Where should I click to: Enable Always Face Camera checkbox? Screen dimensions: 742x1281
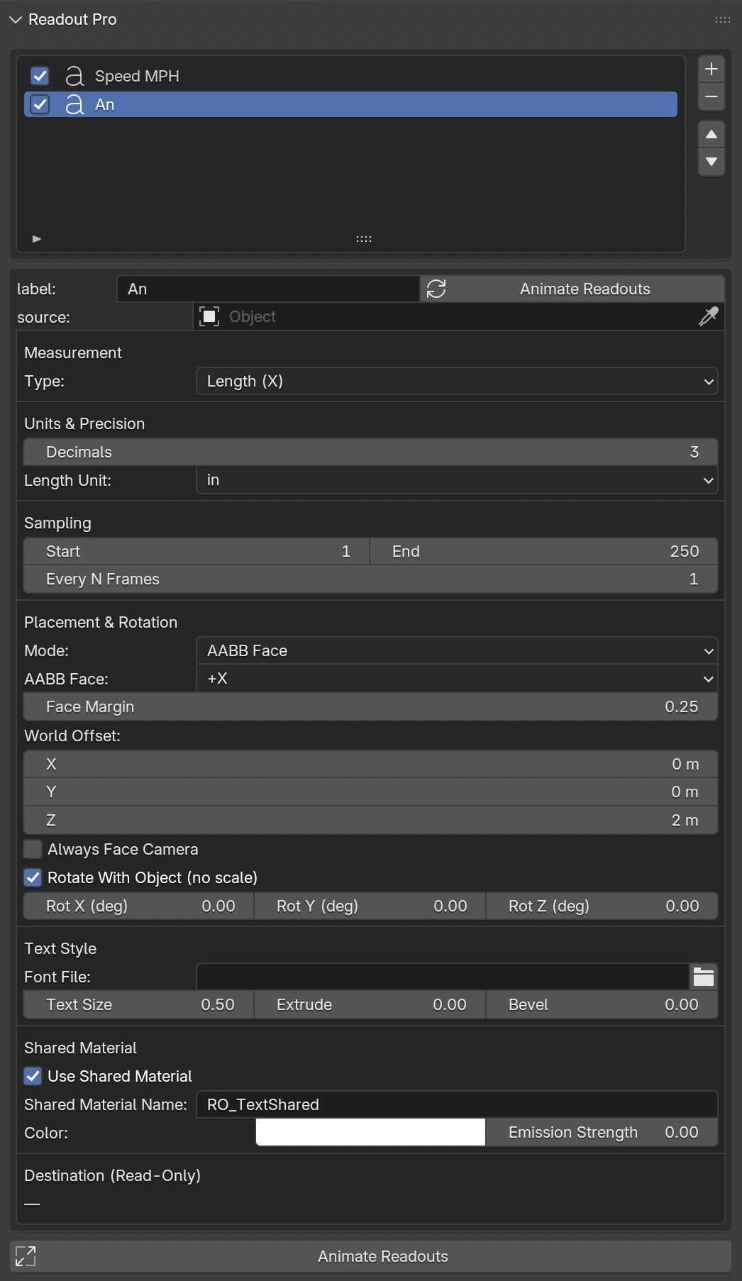pyautogui.click(x=33, y=849)
